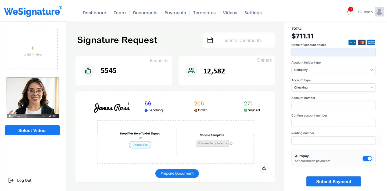Viewport: 387px width, 191px height.
Task: Click the Log Out arrow icon
Action: [x=11, y=180]
